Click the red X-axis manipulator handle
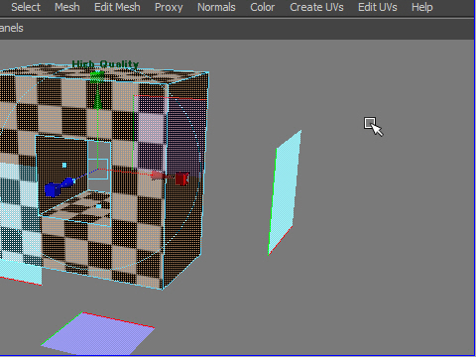This screenshot has width=476, height=357. coord(181,178)
